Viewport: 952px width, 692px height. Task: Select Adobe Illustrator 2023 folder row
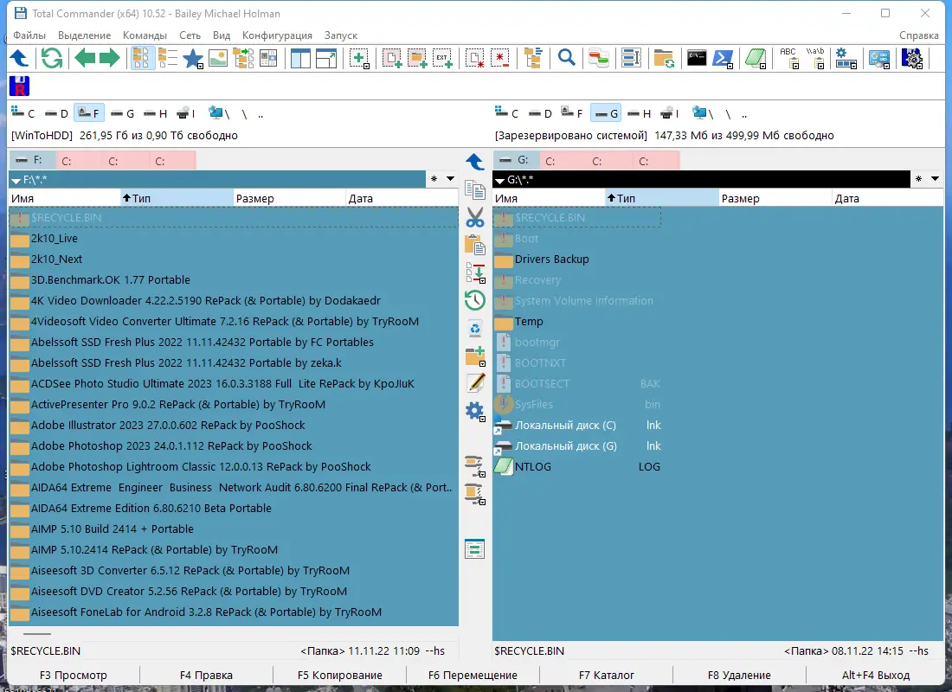click(x=234, y=426)
